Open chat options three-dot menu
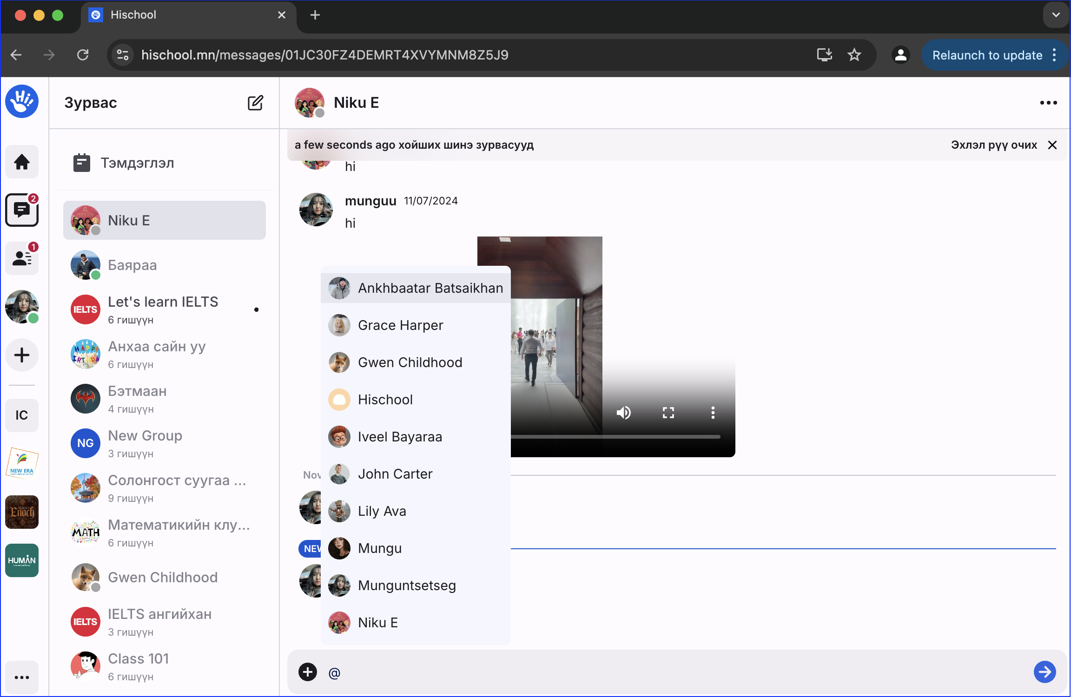Screen dimensions: 1071x697 tap(1048, 103)
